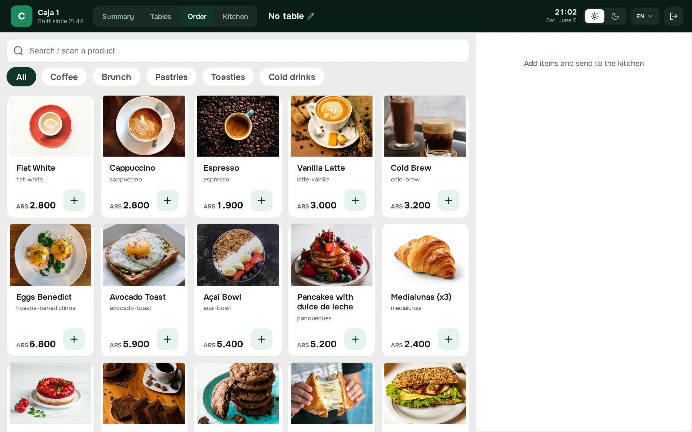Switch to dark theme with moon icon

(615, 16)
